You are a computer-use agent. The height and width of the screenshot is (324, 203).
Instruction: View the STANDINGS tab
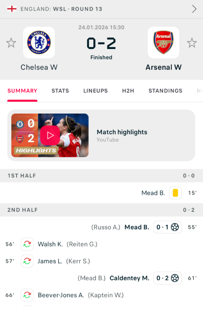(165, 91)
